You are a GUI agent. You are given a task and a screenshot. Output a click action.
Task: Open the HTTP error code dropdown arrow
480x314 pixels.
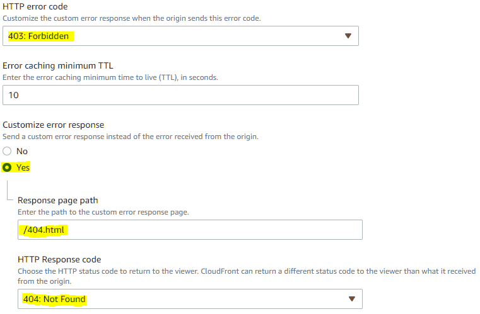(348, 36)
